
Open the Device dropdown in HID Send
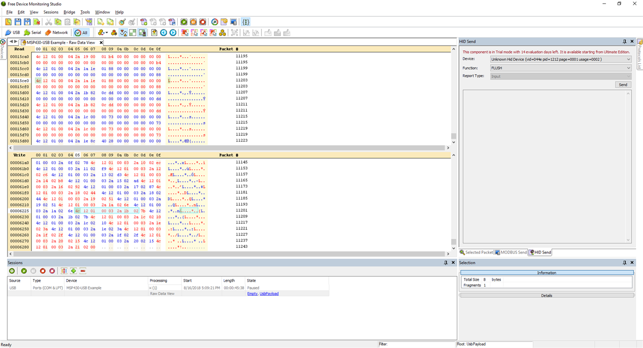tap(629, 59)
